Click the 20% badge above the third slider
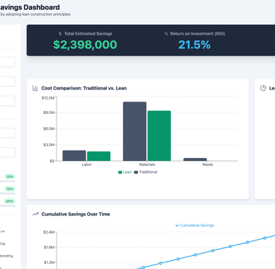Viewport: 275px width, 269px height. coord(10,201)
